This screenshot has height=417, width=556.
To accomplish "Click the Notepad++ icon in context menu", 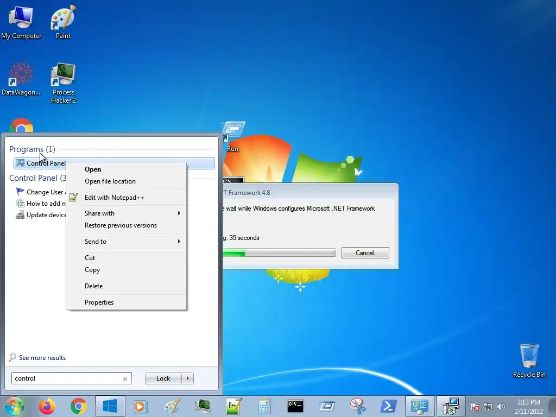I will [x=73, y=198].
